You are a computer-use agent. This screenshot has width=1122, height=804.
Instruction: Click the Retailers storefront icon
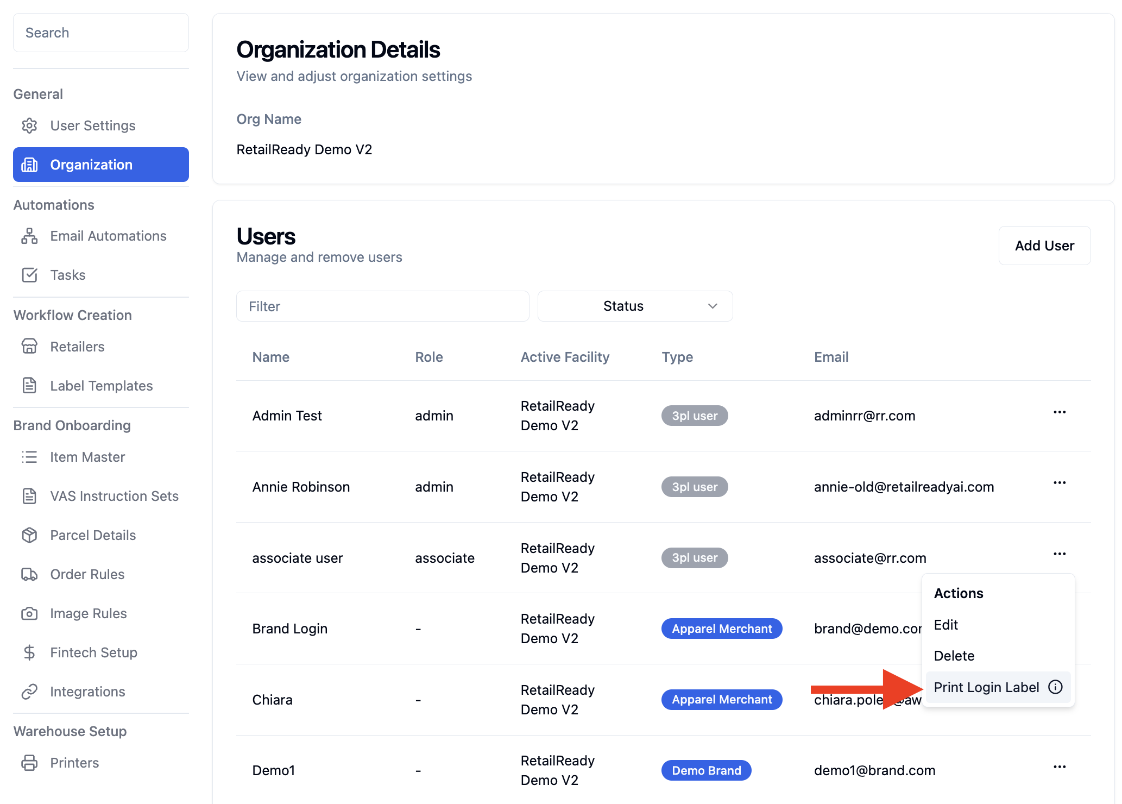click(x=29, y=347)
